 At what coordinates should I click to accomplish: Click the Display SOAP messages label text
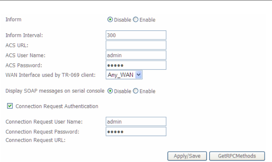55,91
